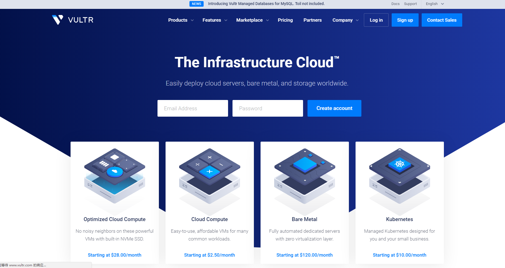Open the Features menu
This screenshot has height=268, width=505.
[x=212, y=20]
